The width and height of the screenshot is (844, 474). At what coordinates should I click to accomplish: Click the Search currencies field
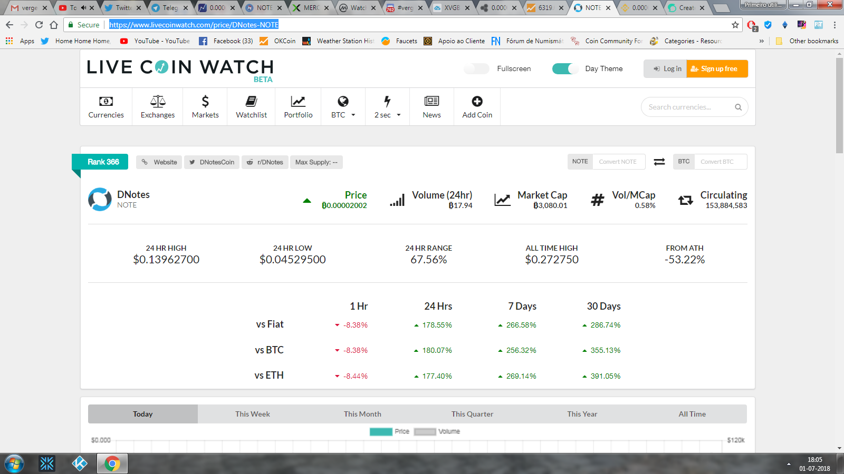694,107
